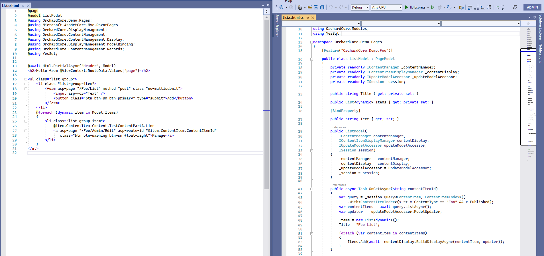Viewport: 544px width, 256px height.
Task: Click the references CodeLens above OnGetAsync
Action: [x=338, y=185]
